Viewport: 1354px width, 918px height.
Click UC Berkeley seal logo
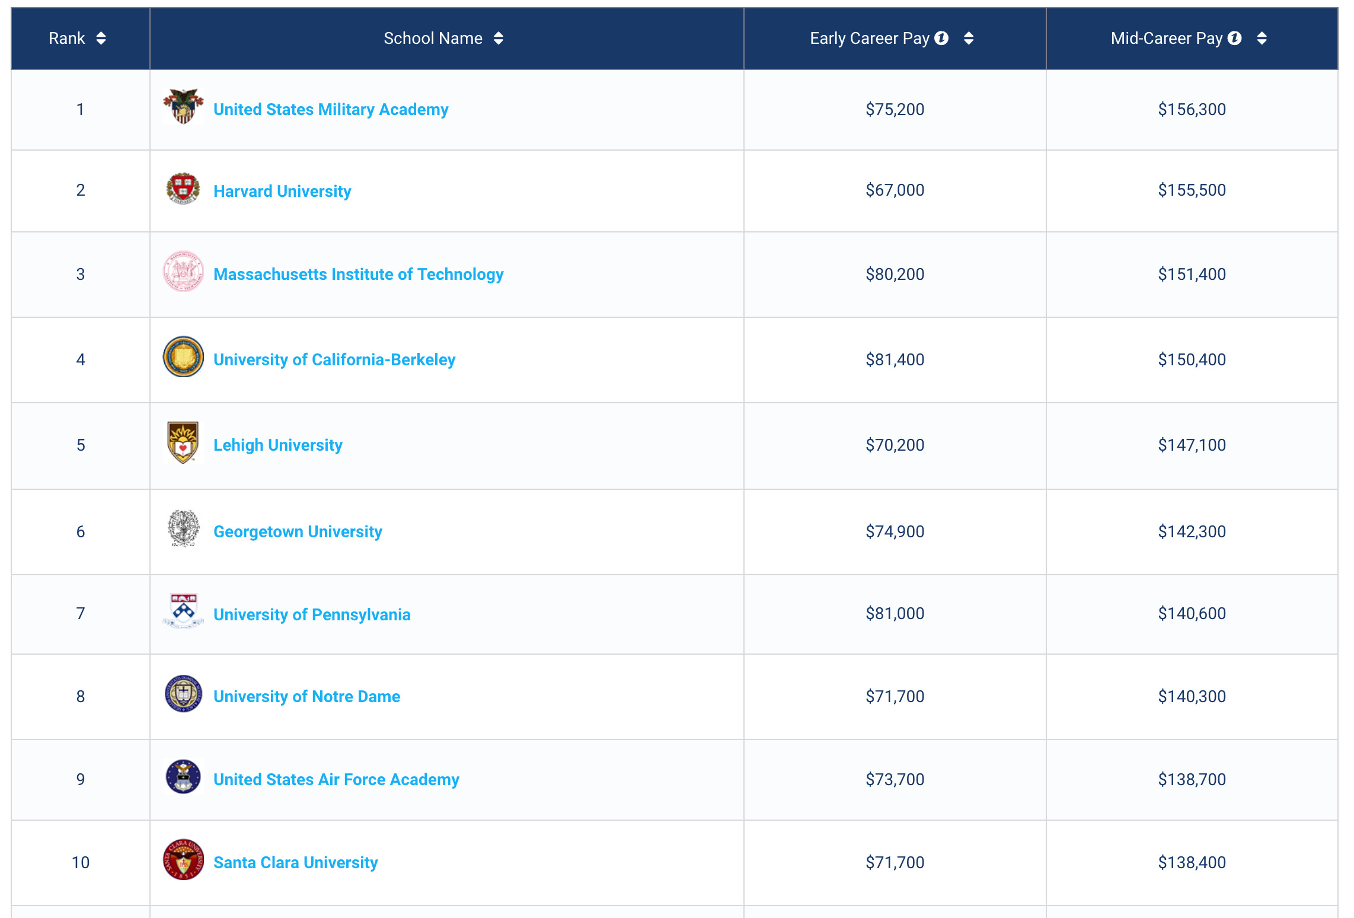[x=183, y=357]
